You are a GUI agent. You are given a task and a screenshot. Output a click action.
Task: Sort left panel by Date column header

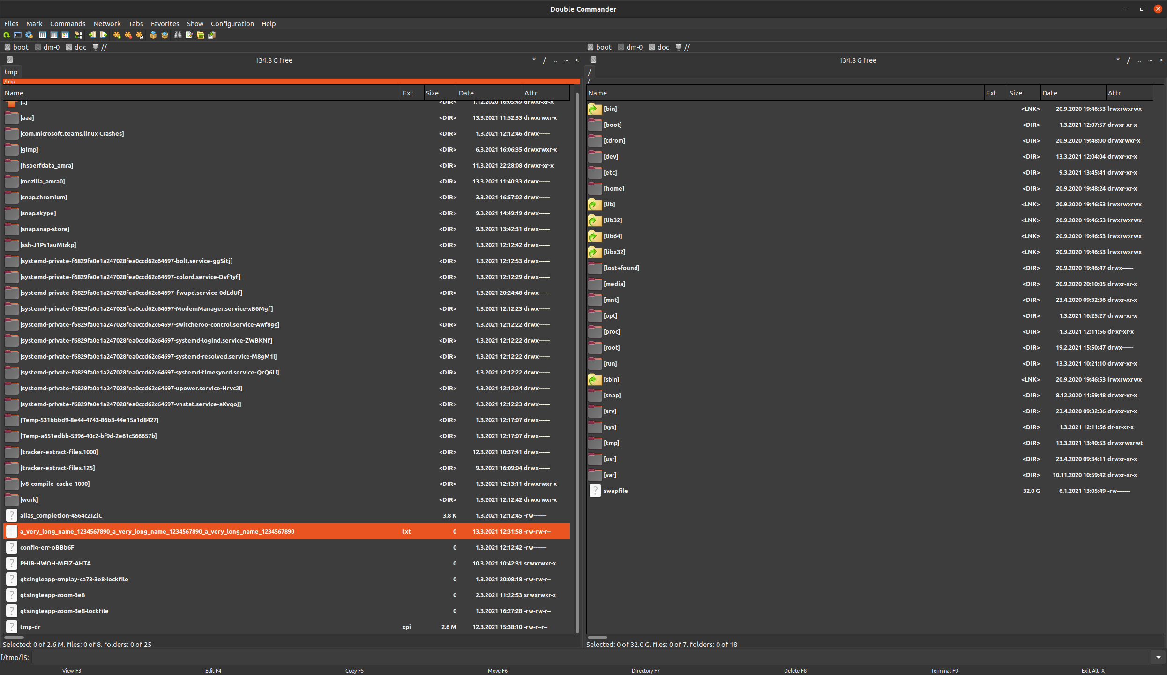point(490,93)
